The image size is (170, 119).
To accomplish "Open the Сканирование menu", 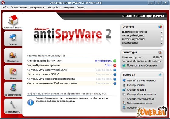I will pyautogui.click(x=19, y=8).
